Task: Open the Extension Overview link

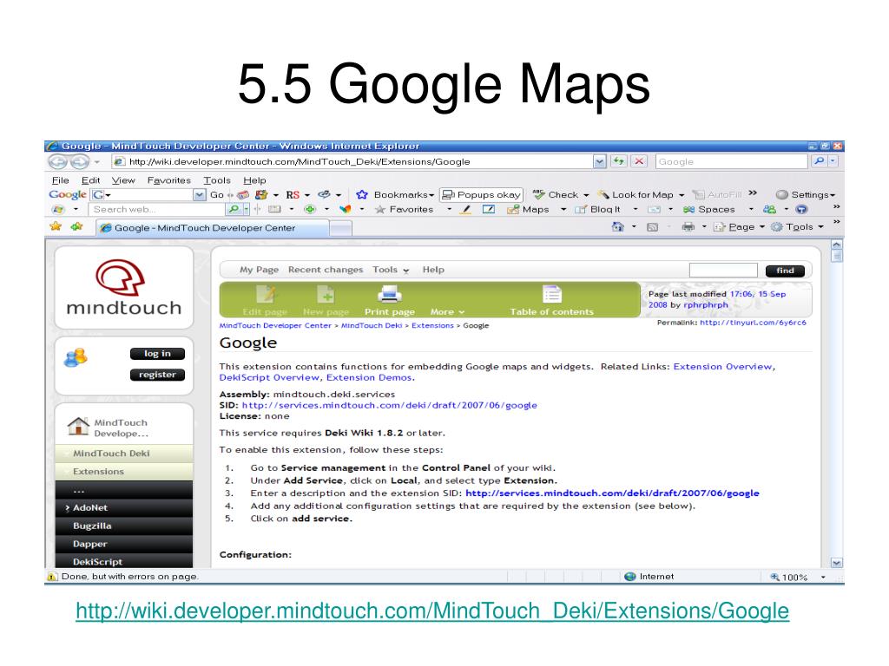Action: (x=722, y=367)
